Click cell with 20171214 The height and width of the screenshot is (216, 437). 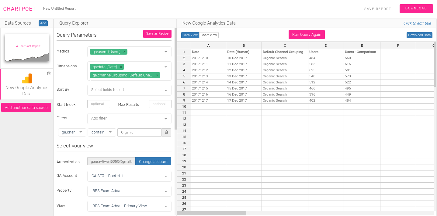pos(208,82)
